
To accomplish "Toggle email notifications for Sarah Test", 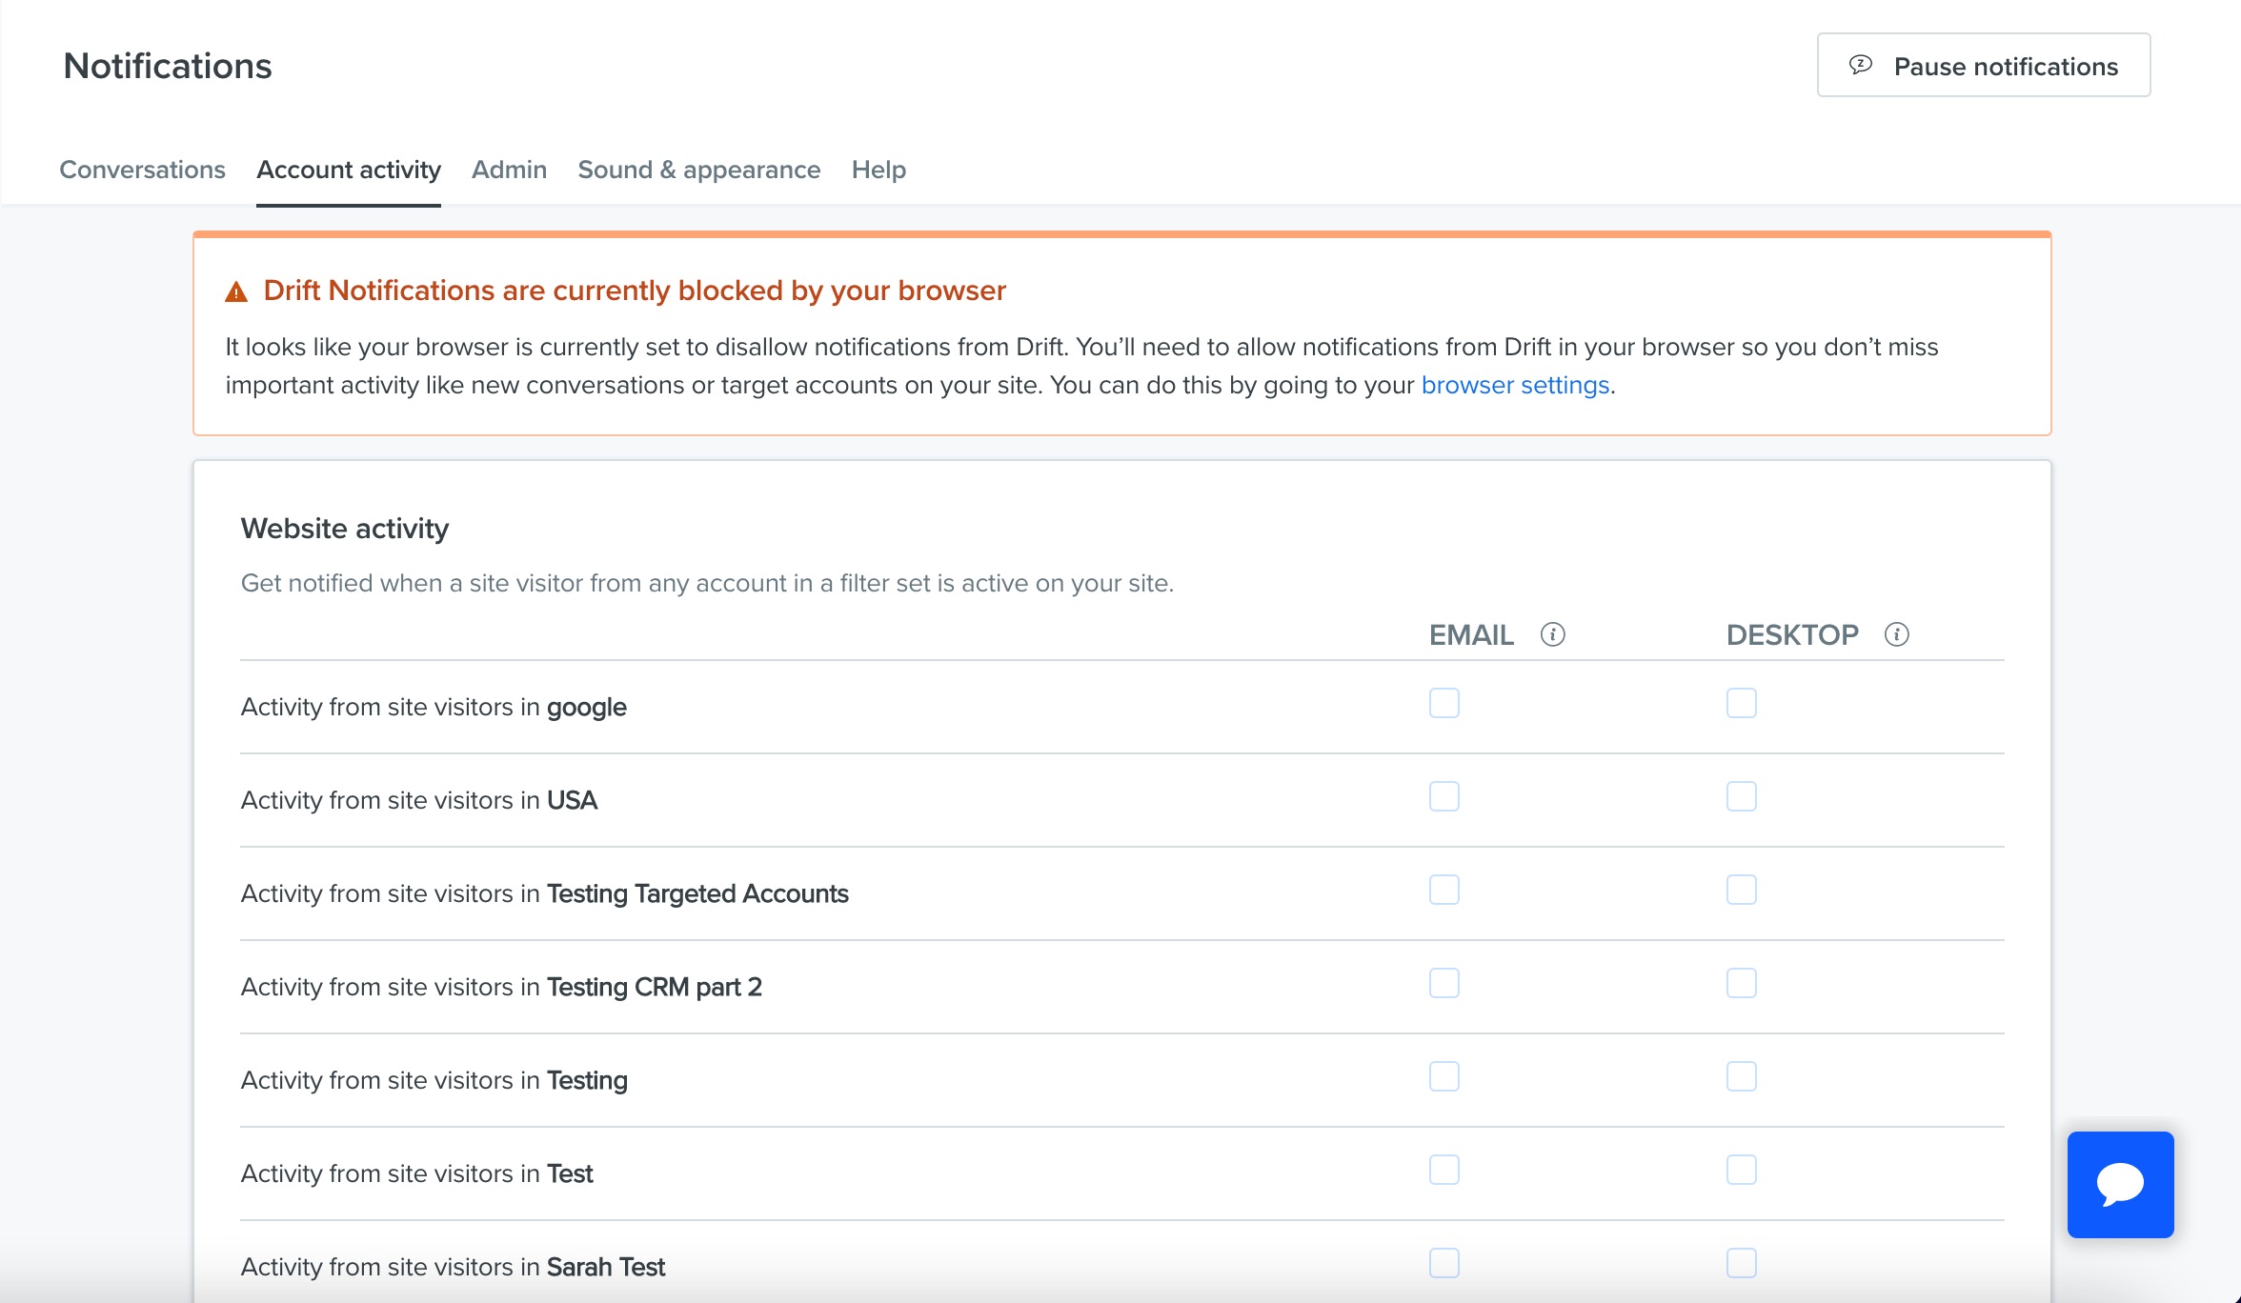I will 1444,1263.
